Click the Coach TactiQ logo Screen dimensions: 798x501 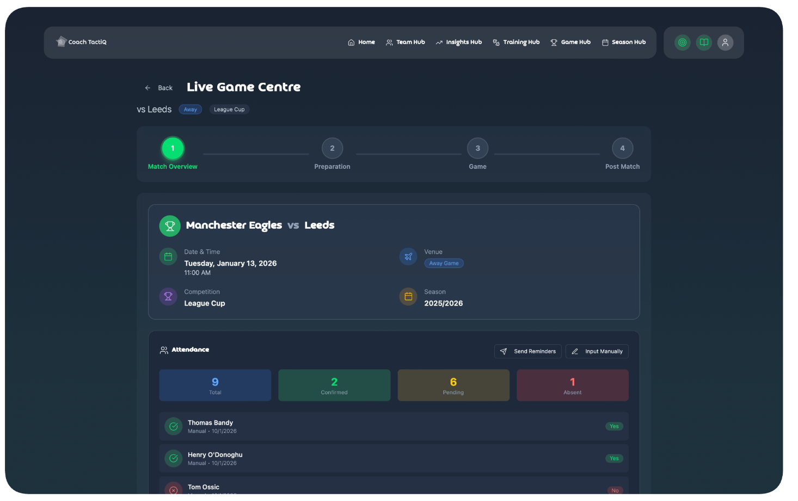(x=81, y=42)
